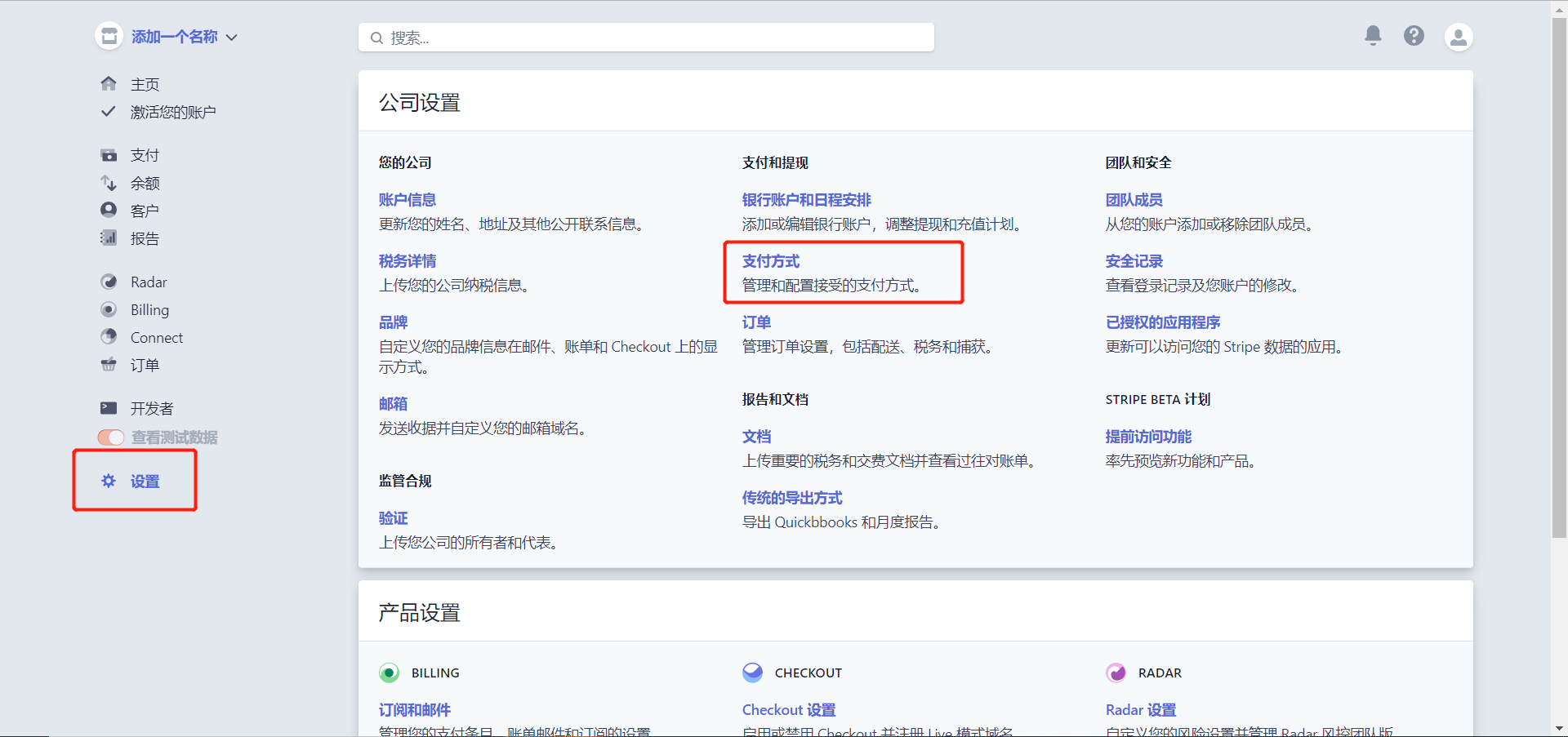Click the purple RADAR product icon
The width and height of the screenshot is (1568, 737).
[1116, 673]
